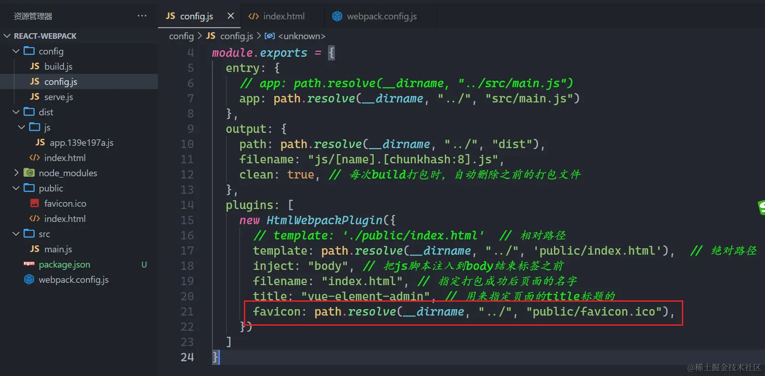Click the HTML icon of public index.html
Viewport: 765px width, 376px height.
(35, 219)
